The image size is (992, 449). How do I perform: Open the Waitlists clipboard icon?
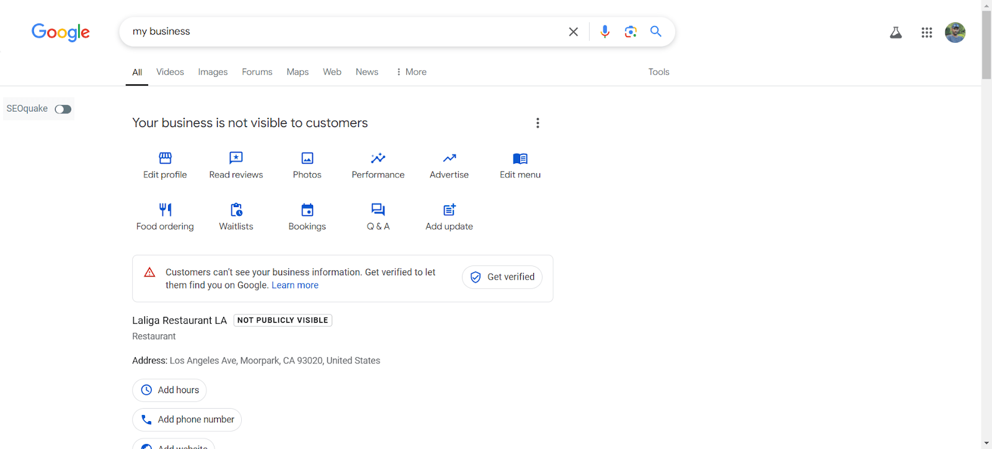coord(236,210)
